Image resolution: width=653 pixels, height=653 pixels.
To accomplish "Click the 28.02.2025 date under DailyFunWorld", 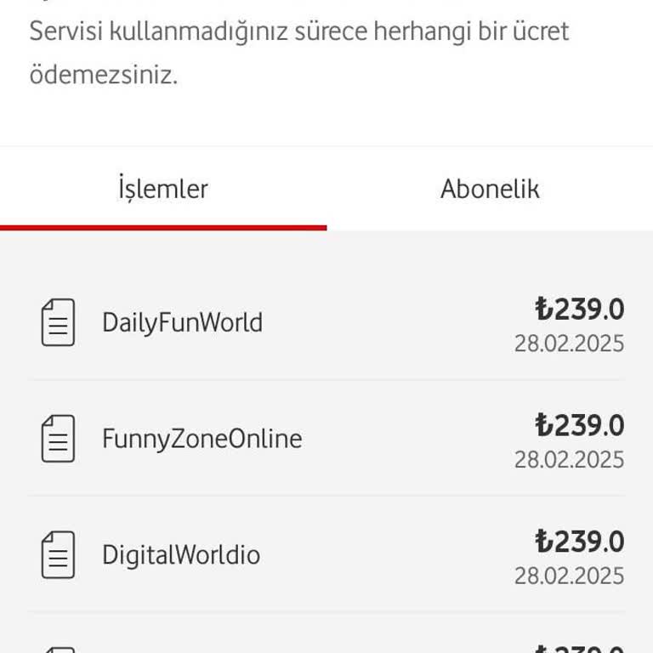I will coord(570,344).
